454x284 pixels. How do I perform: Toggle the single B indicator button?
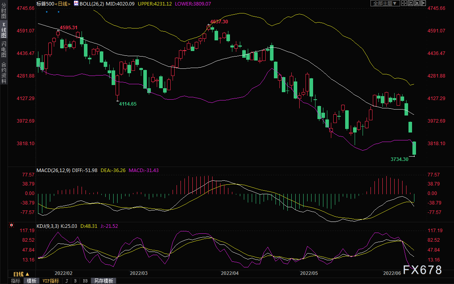(75, 281)
